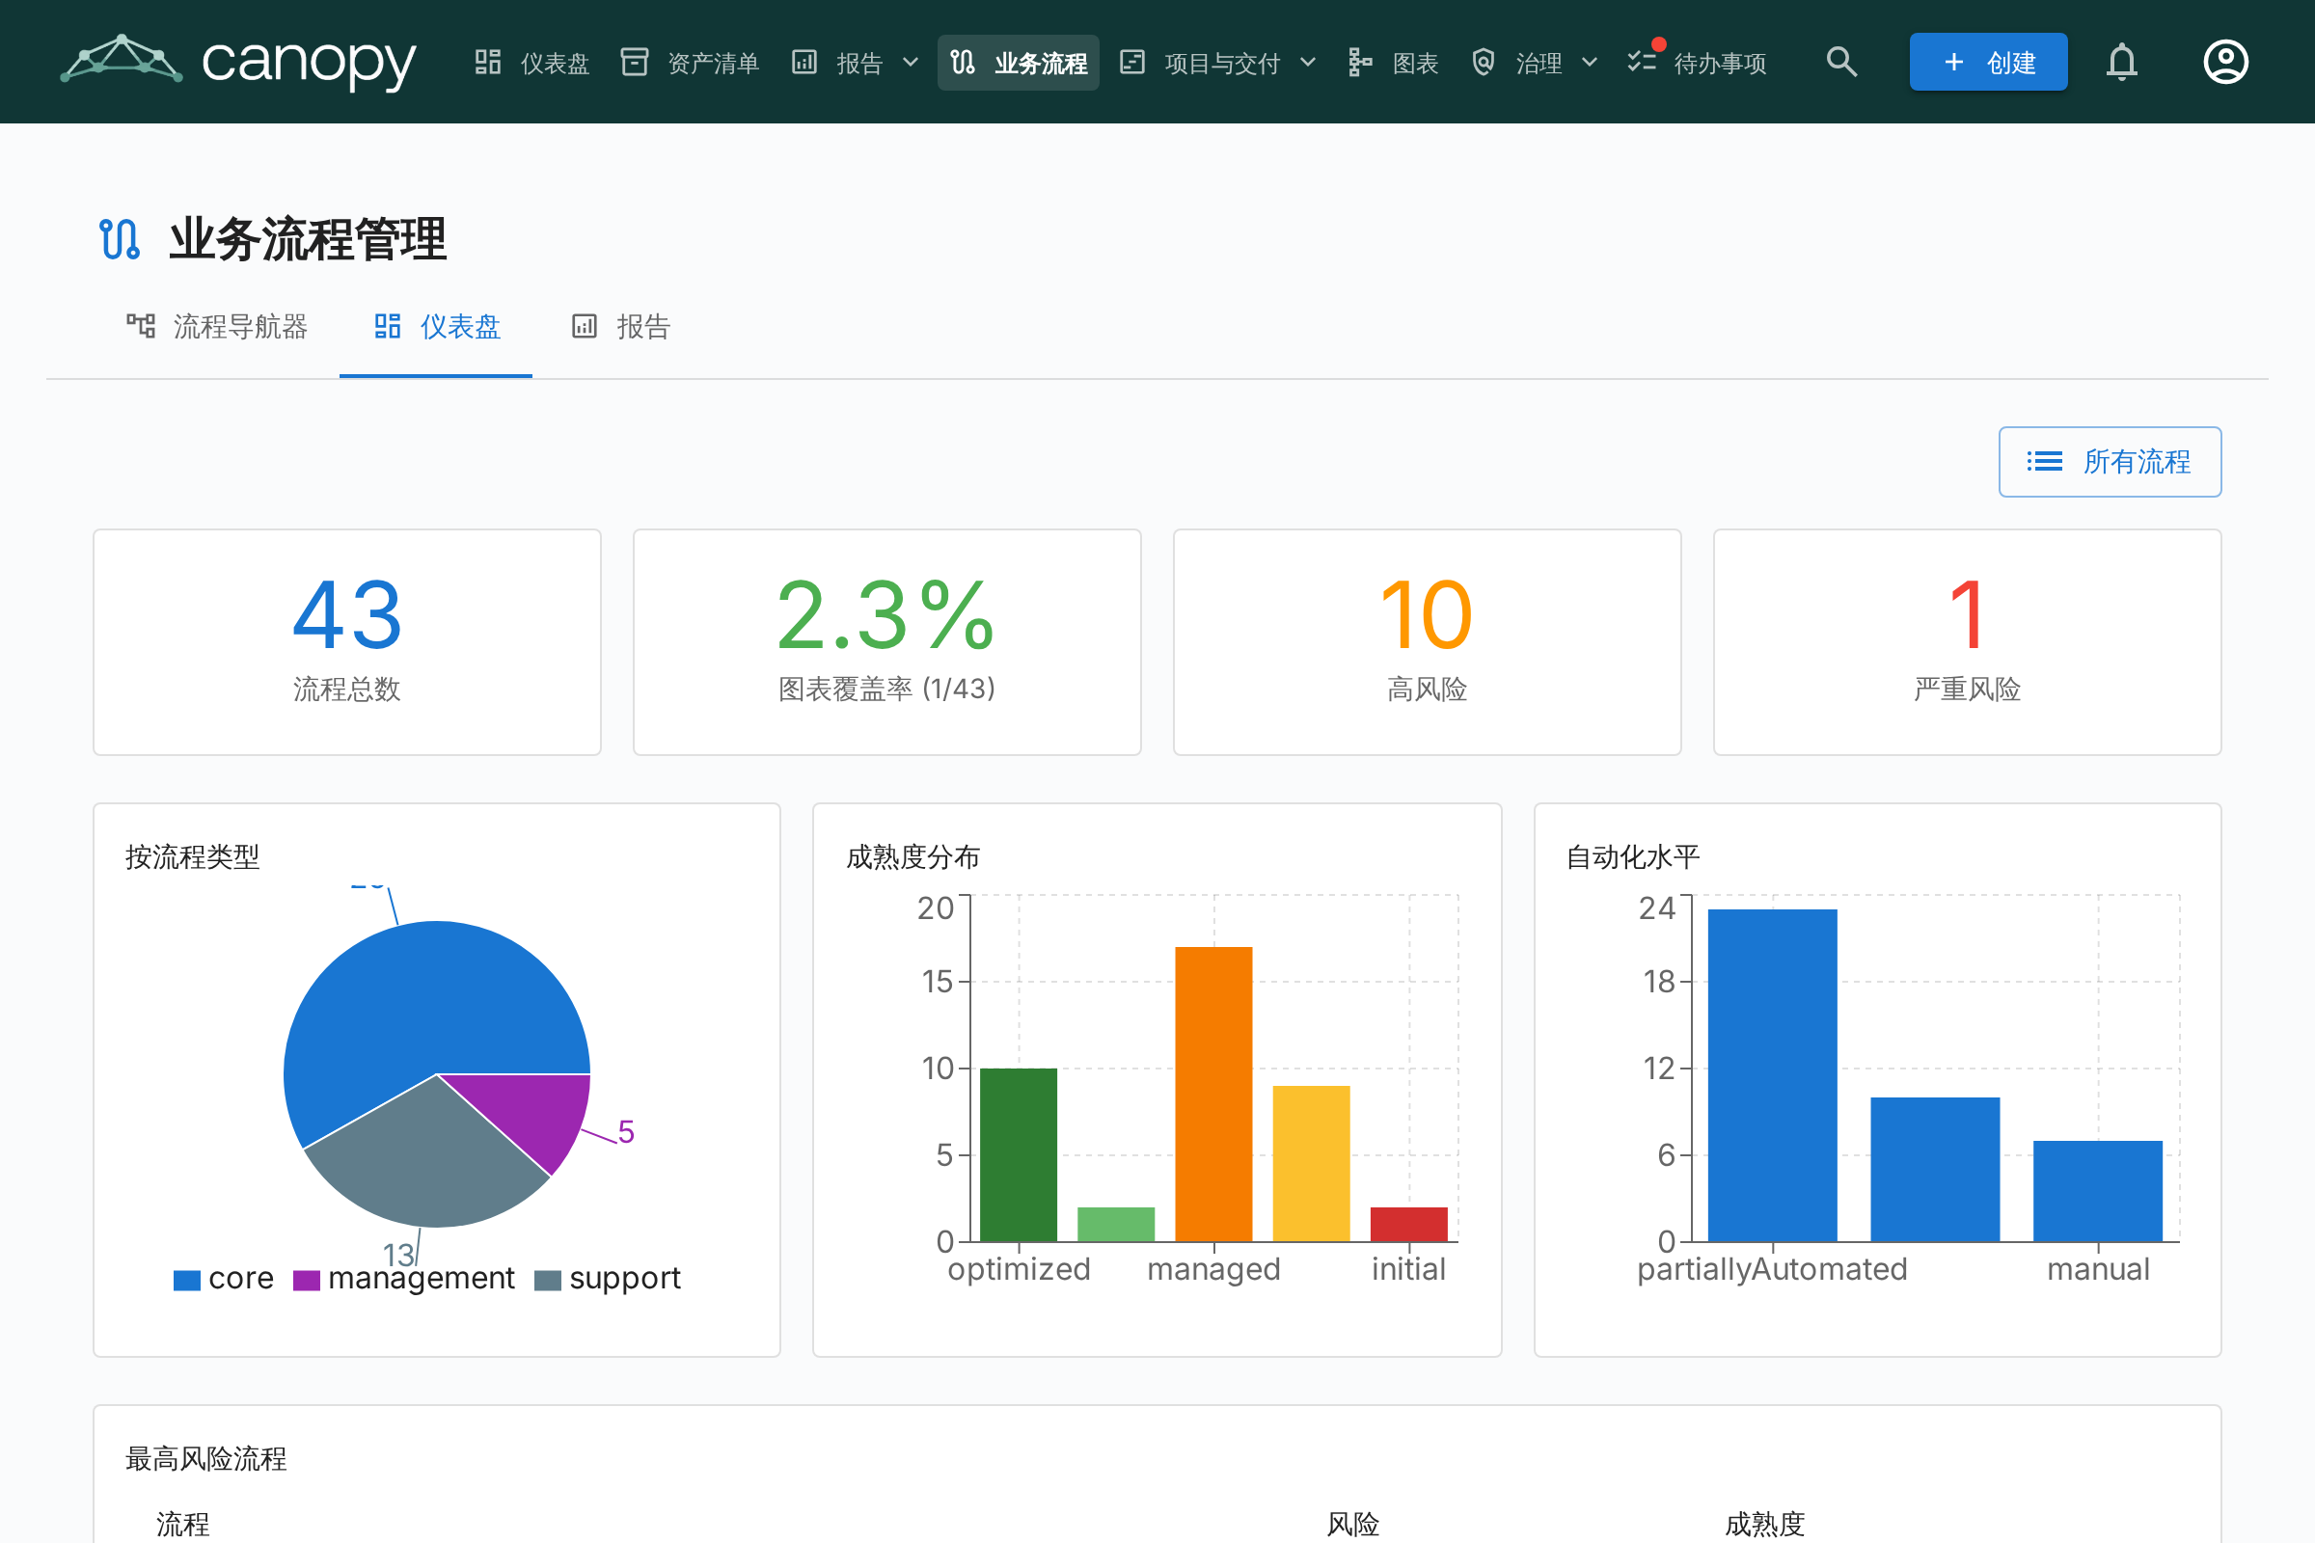Expand the 项目与交付 dropdown chevron

pyautogui.click(x=1308, y=62)
